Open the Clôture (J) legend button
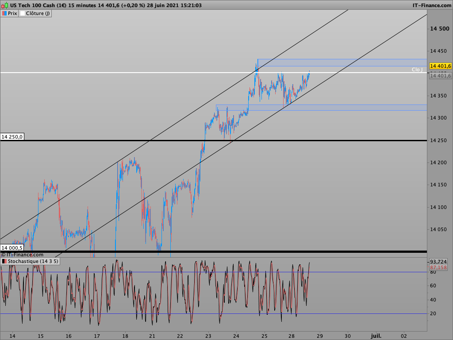The height and width of the screenshot is (340, 453). [x=35, y=13]
